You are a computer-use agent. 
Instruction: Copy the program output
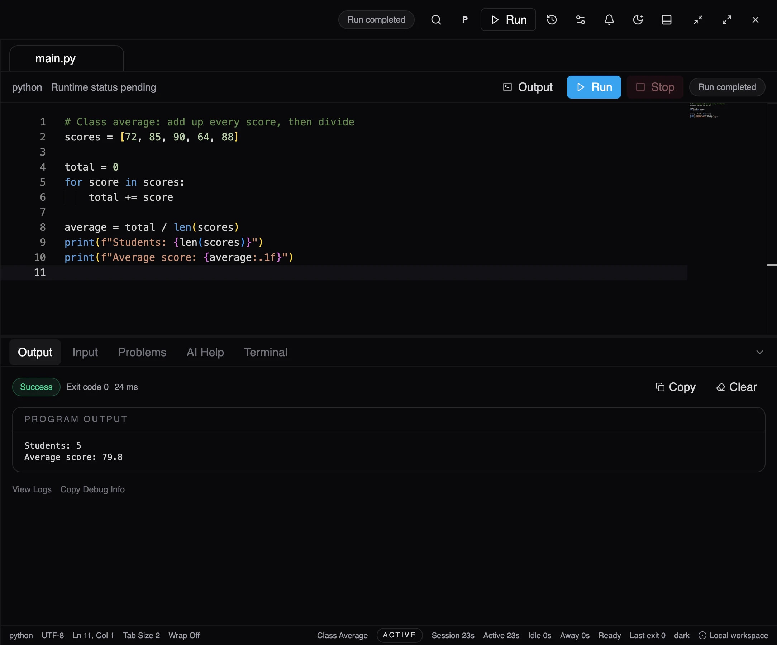point(675,387)
